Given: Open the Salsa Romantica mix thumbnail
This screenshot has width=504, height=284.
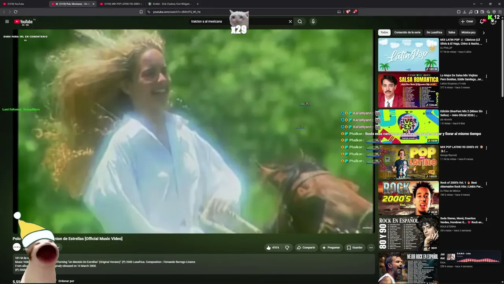Looking at the screenshot, I should (x=408, y=91).
